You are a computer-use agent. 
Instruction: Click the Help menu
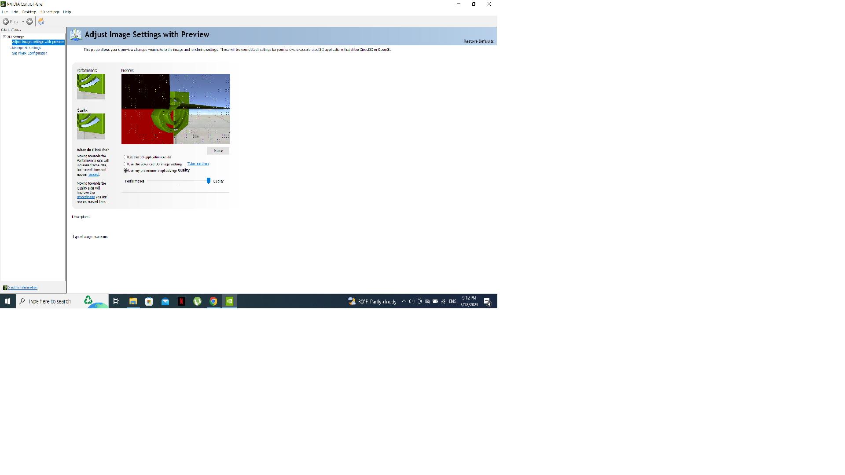pyautogui.click(x=67, y=11)
